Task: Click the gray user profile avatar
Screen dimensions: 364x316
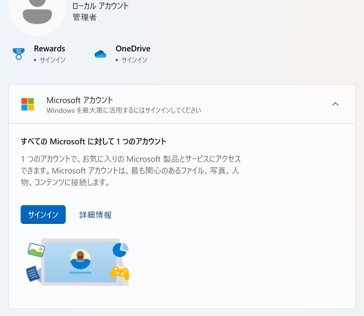Action: point(37,12)
